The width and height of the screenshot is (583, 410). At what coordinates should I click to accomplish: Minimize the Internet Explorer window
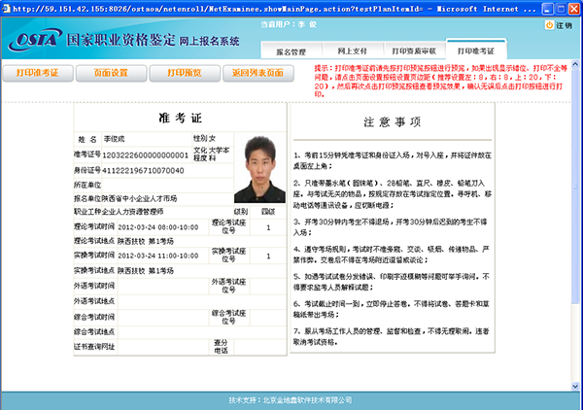pos(547,9)
